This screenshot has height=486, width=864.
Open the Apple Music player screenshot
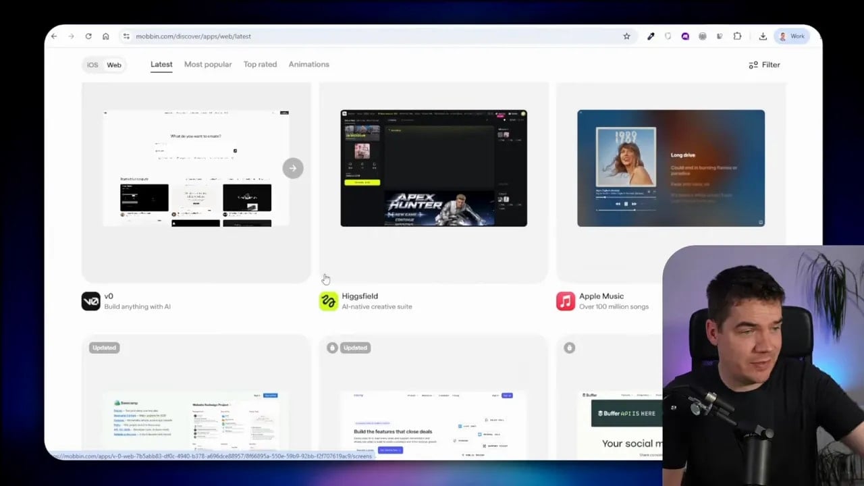671,168
